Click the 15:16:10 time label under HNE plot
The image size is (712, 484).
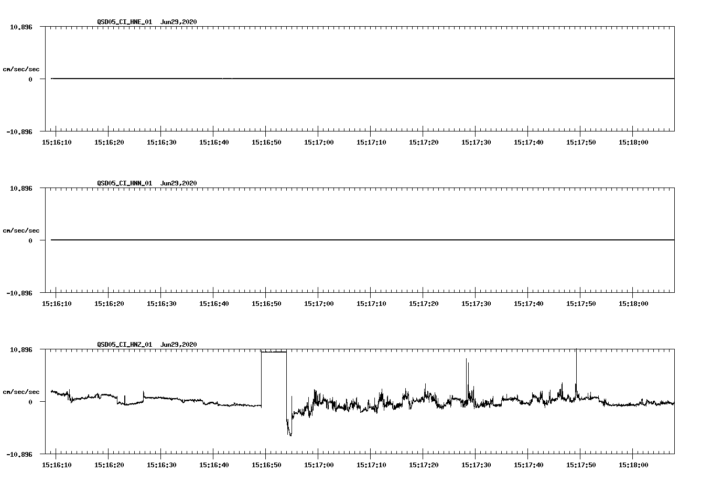coord(57,142)
